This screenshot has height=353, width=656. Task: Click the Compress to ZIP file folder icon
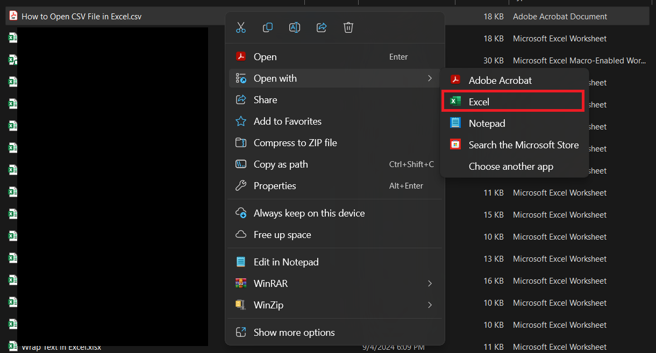(x=241, y=143)
